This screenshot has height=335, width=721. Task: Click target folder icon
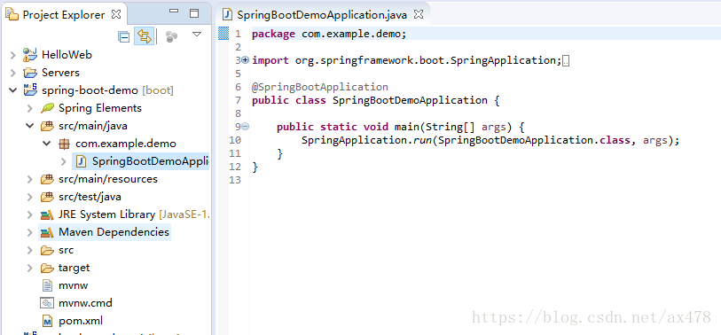click(47, 268)
